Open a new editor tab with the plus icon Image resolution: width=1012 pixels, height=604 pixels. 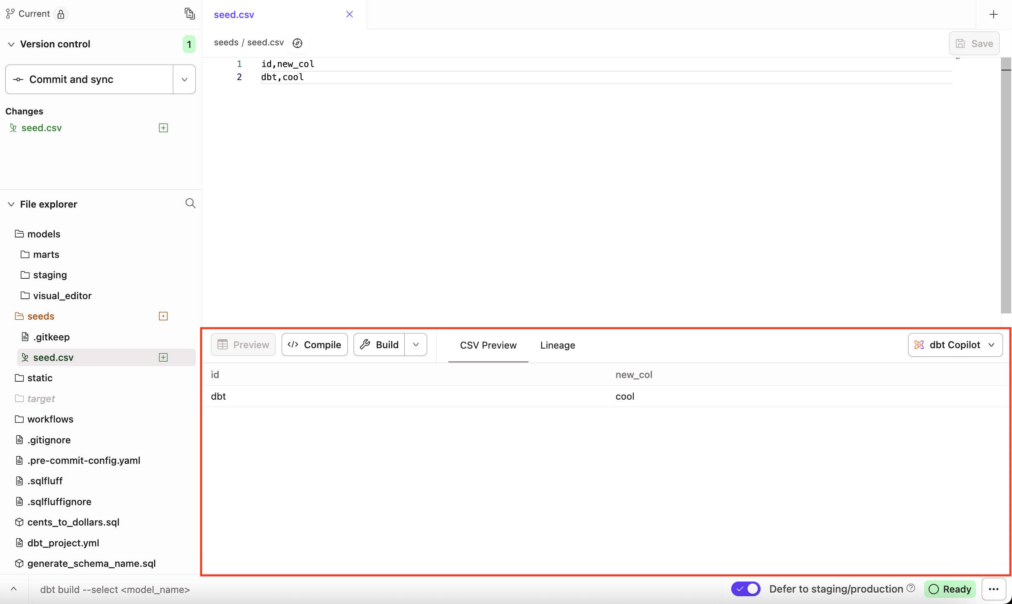[994, 14]
